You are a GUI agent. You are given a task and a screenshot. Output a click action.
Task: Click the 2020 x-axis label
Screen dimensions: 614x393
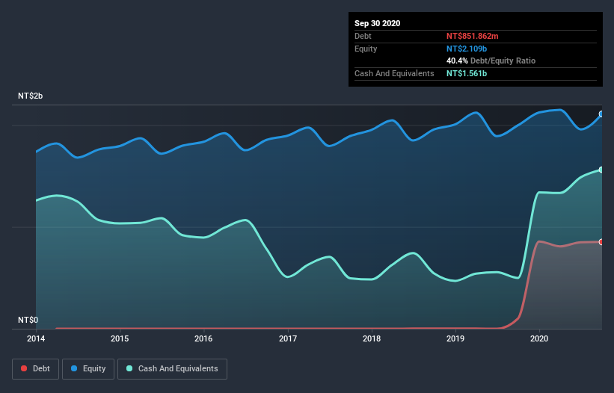point(539,338)
